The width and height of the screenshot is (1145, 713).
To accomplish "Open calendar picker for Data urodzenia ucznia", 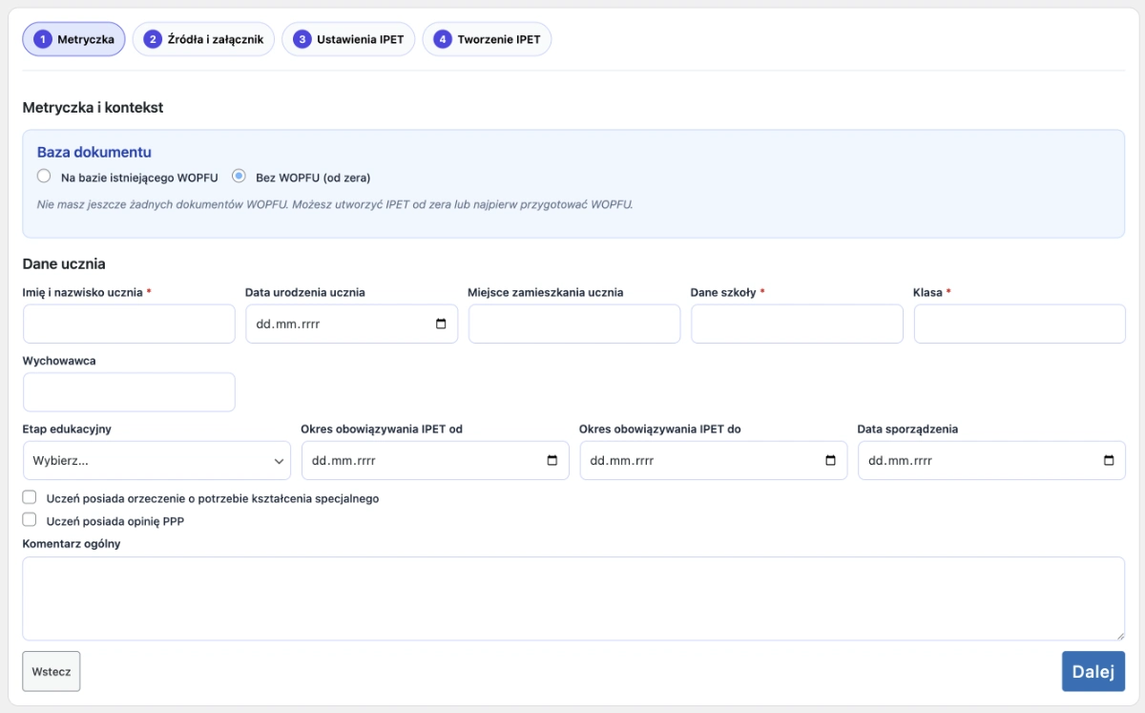I will coord(441,325).
